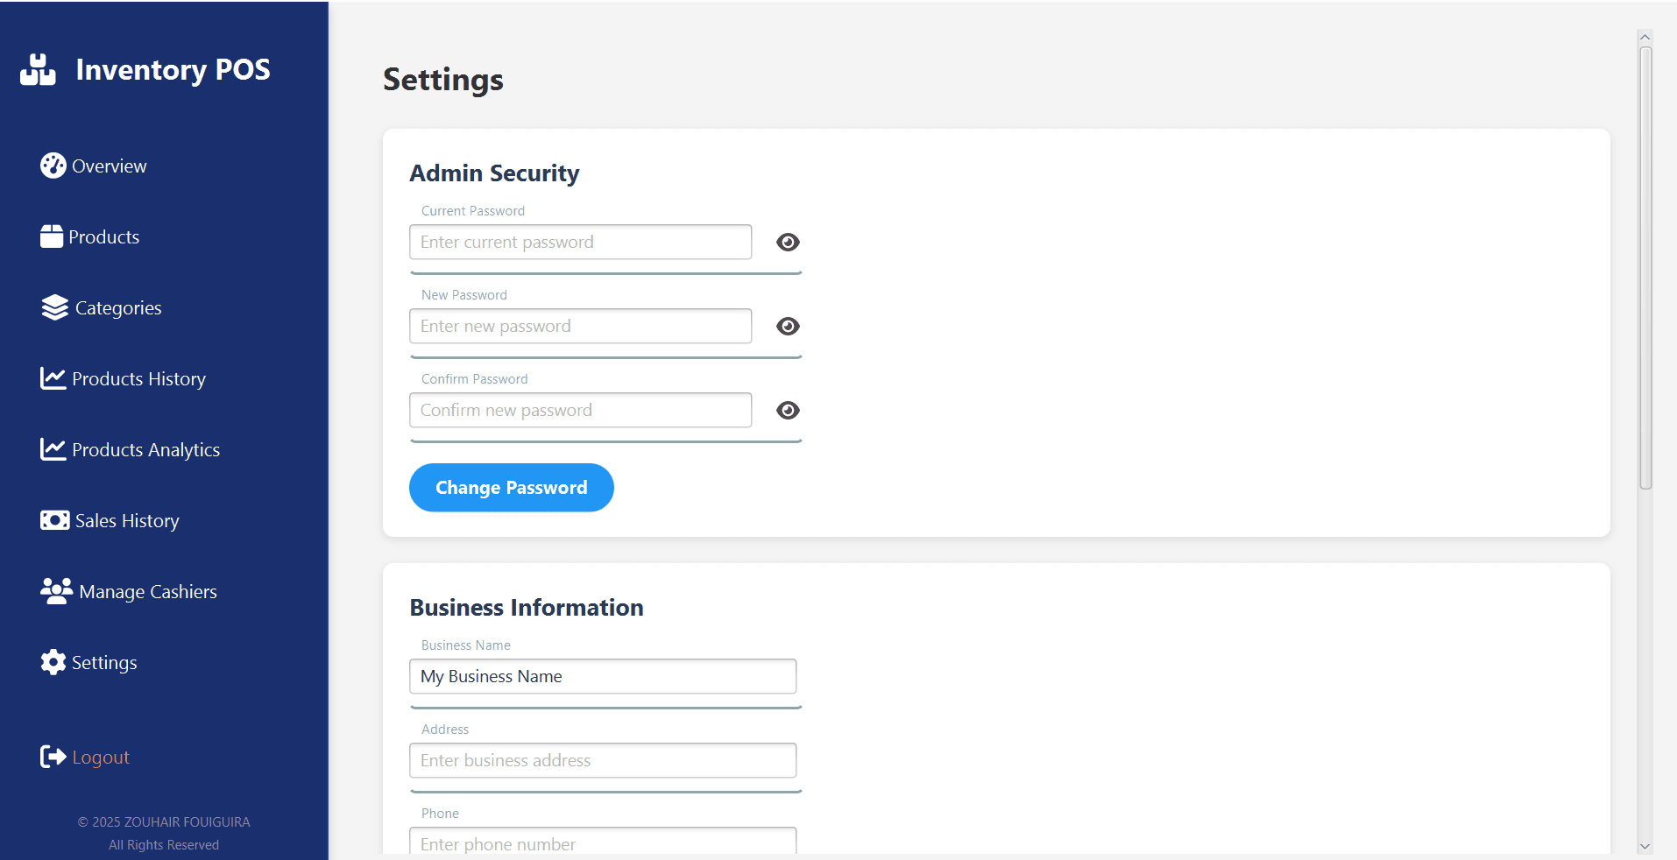The image size is (1677, 860).
Task: Click the Categories layers icon
Action: [x=54, y=307]
